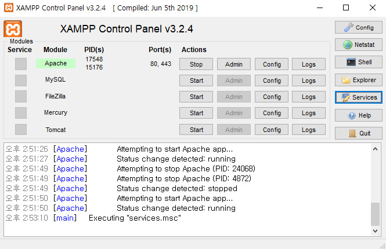Start the Mercury module
Viewport: 386px width, 249px height.
196,113
